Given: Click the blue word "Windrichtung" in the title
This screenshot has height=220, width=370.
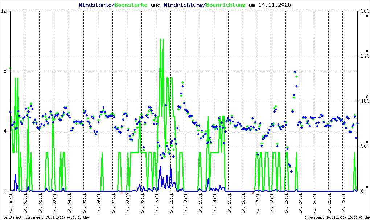Looking at the screenshot, I should point(184,5).
